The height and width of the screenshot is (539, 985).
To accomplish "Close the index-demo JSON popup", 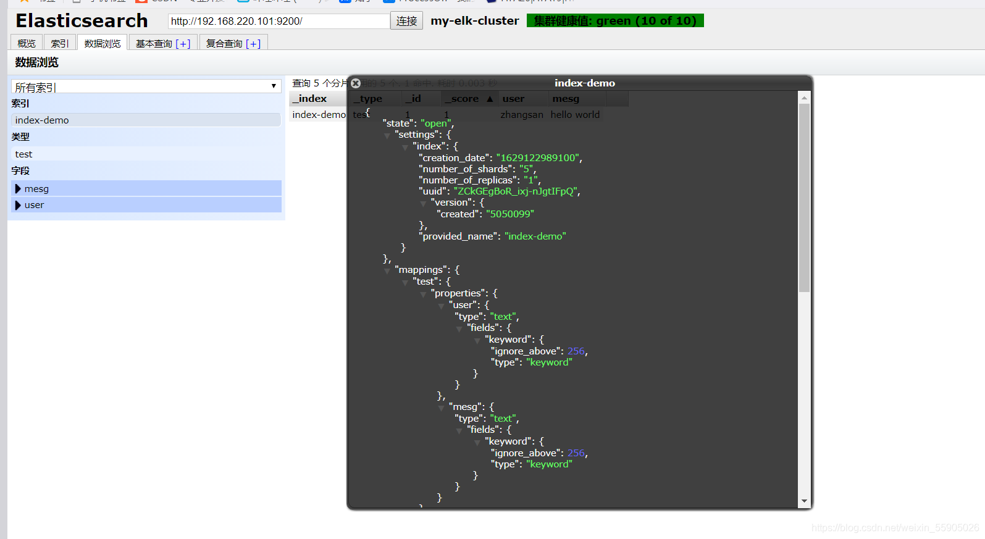I will coord(356,83).
